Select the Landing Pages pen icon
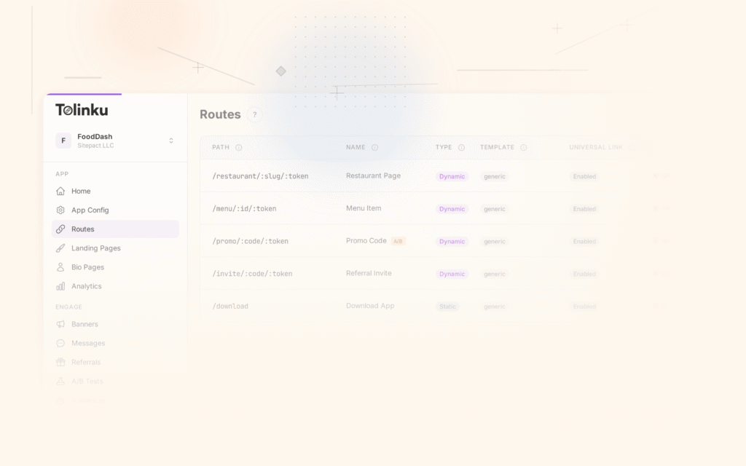 tap(60, 248)
